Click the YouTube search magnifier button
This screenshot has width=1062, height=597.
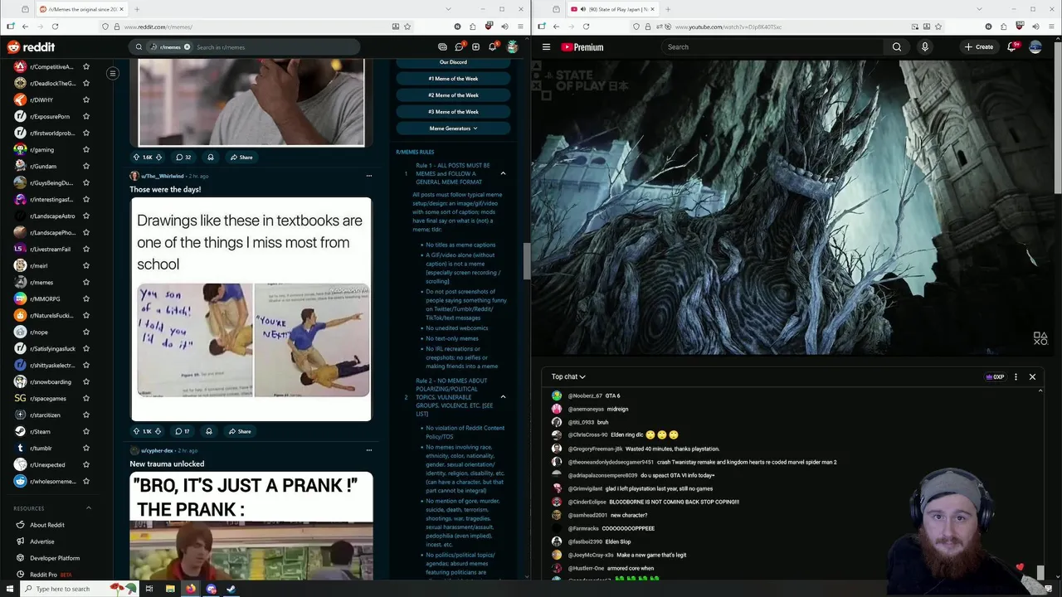(x=897, y=47)
